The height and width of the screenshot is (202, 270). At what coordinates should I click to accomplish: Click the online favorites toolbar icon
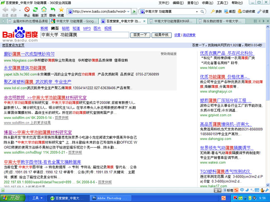tap(240, 11)
